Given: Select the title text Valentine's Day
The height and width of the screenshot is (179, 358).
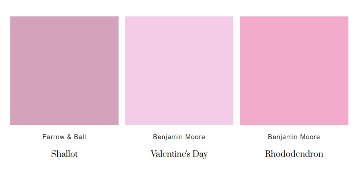Looking at the screenshot, I should [x=179, y=154].
